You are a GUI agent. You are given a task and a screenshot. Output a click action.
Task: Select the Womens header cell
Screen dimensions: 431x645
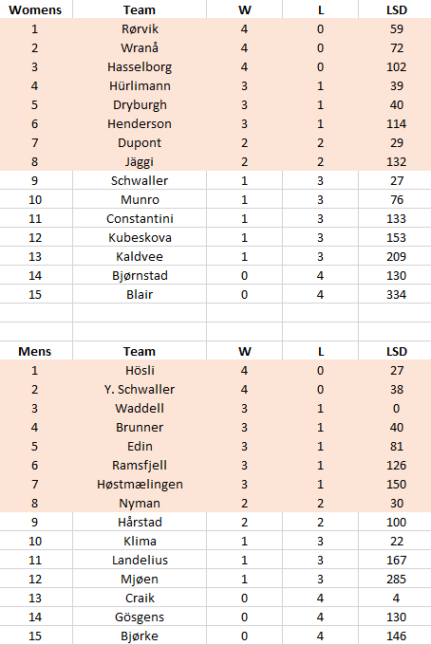tap(35, 9)
